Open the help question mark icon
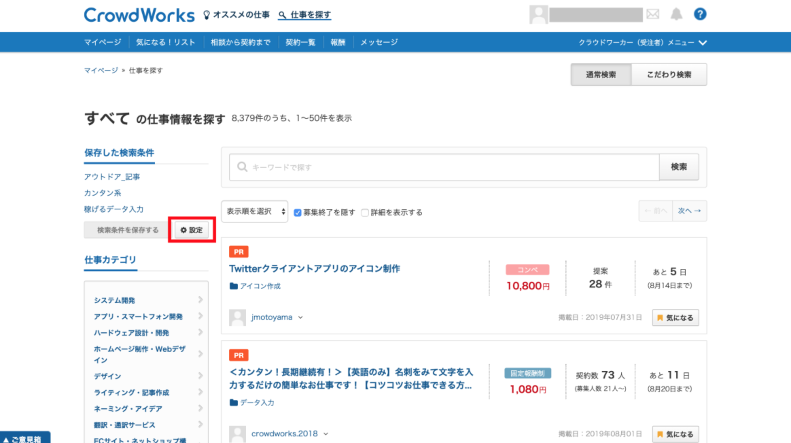Image resolution: width=791 pixels, height=443 pixels. tap(700, 14)
